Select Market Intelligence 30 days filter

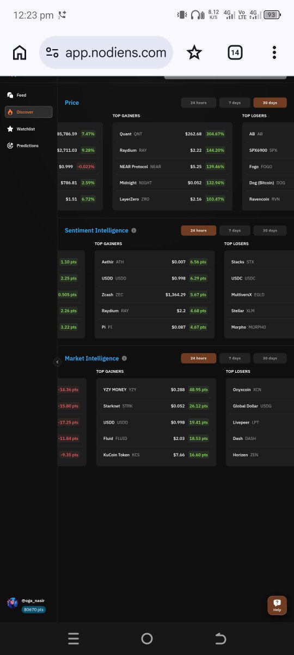(270, 358)
